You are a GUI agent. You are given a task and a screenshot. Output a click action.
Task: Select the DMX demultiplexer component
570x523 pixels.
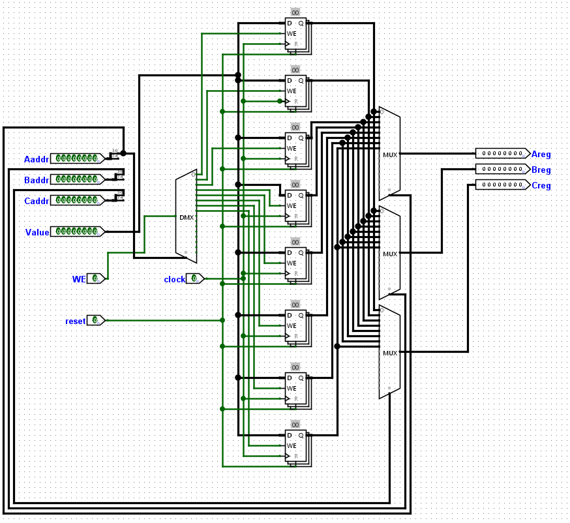tap(186, 217)
